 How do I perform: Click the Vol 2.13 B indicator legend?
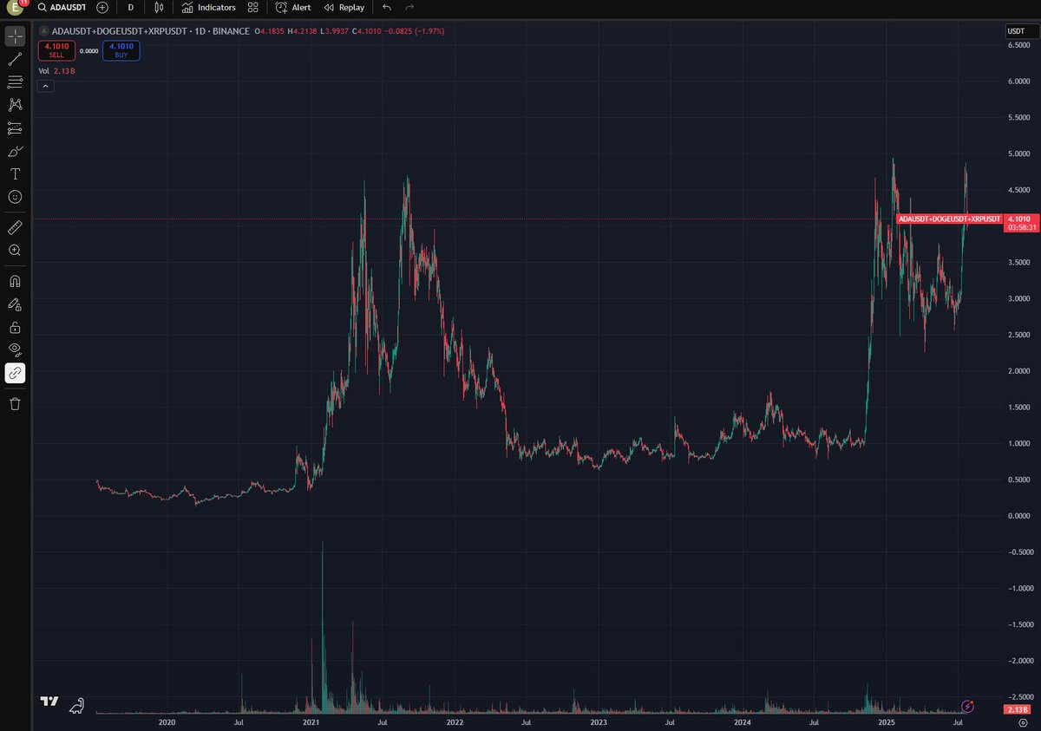click(56, 71)
